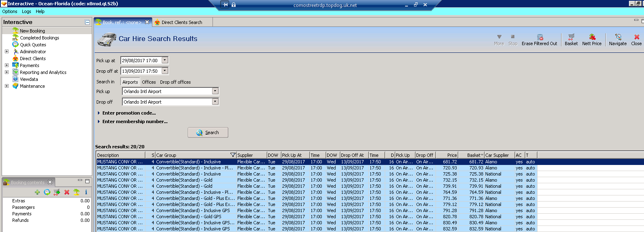Expand the Payments tree node
This screenshot has width=644, height=232.
(x=7, y=65)
